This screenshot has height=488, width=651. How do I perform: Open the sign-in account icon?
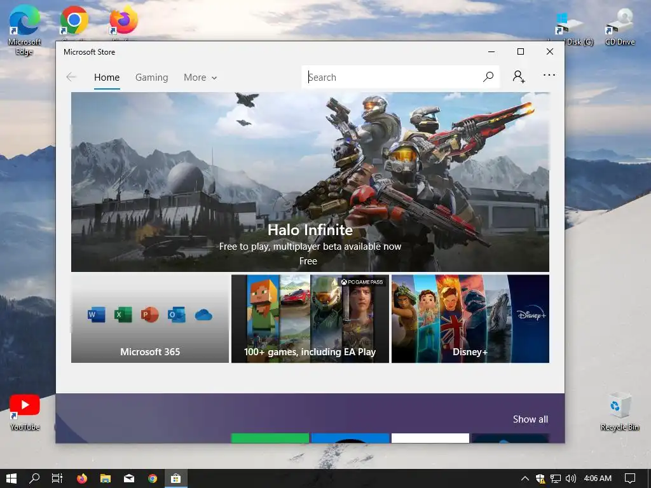[x=519, y=77]
